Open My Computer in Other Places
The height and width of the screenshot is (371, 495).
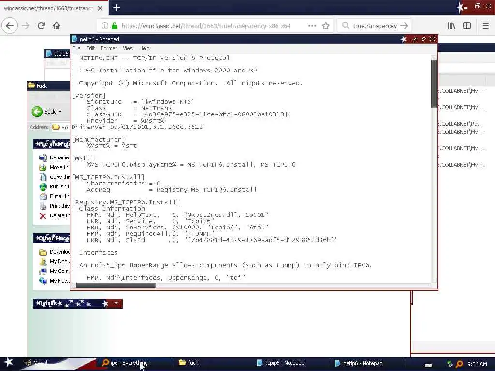54,271
